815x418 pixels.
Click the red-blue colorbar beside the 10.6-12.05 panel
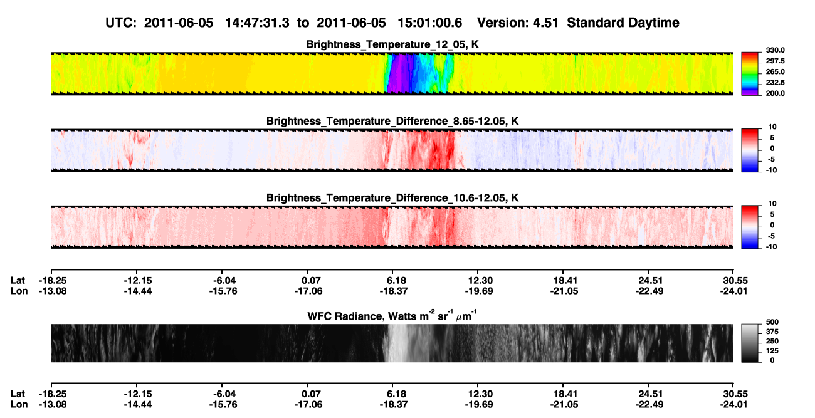(x=750, y=227)
